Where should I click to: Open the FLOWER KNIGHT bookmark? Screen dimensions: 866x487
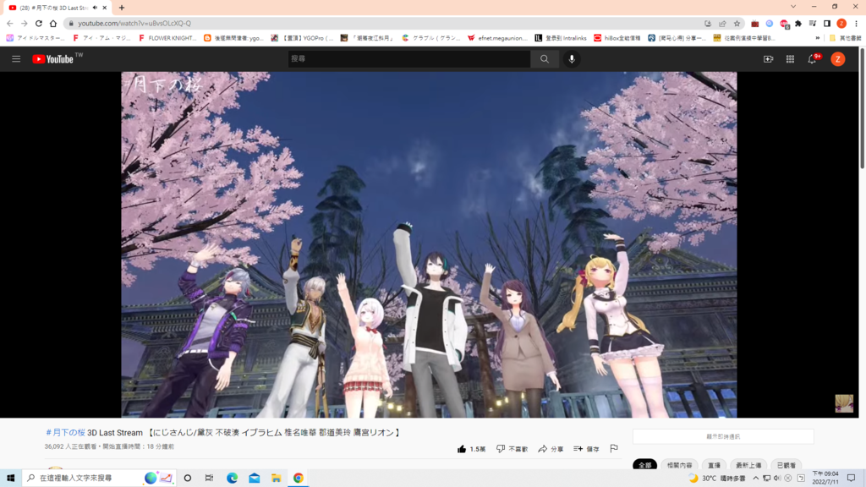tap(167, 38)
